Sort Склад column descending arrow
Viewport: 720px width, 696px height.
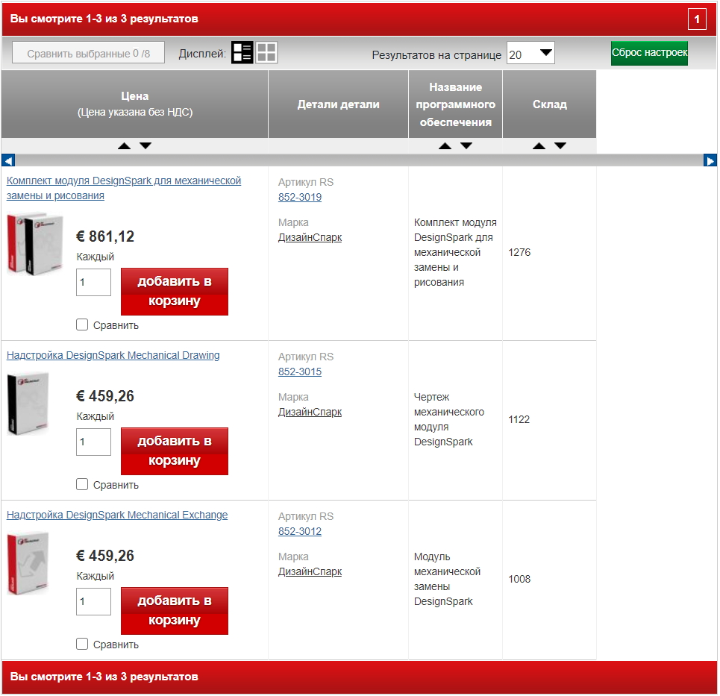[560, 146]
